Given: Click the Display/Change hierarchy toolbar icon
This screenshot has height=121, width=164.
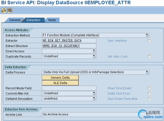Looking at the screenshot, I should (4, 10).
